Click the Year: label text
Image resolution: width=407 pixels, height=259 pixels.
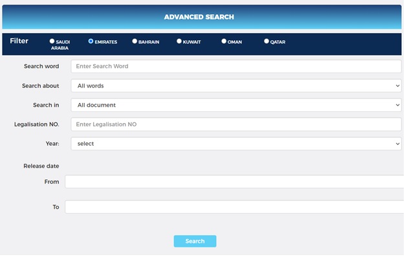coord(50,144)
